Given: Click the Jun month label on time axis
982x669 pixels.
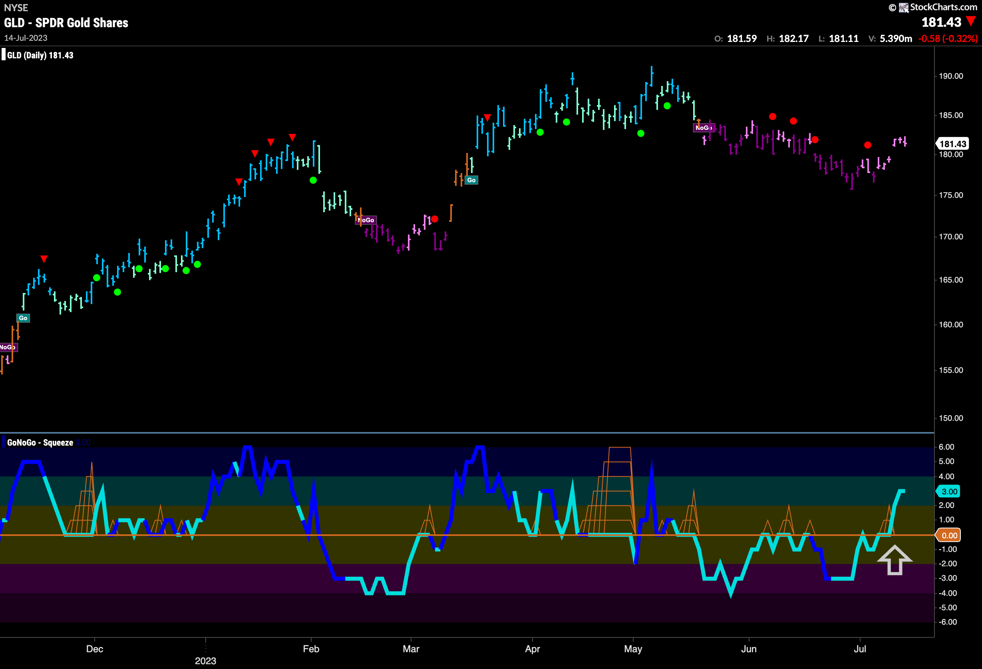Looking at the screenshot, I should coord(749,649).
